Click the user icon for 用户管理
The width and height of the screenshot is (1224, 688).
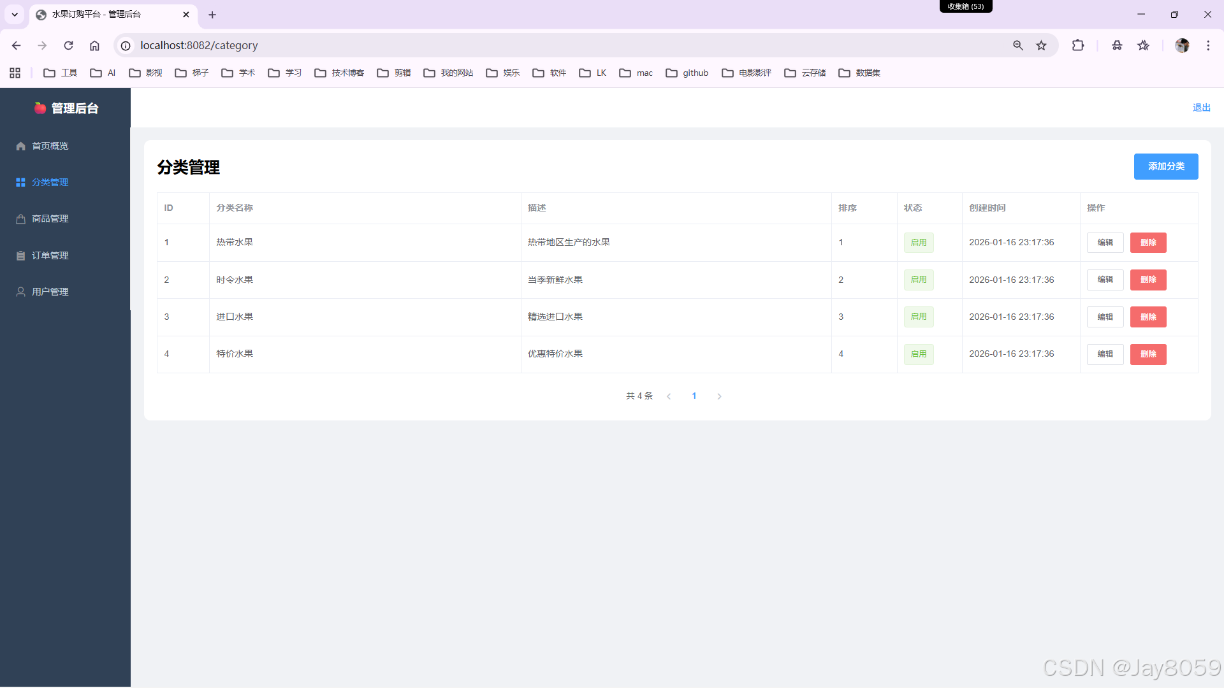click(20, 292)
